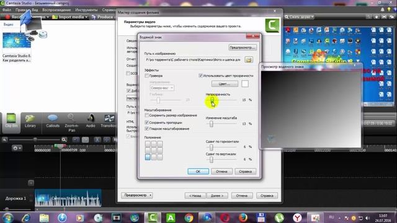
Task: Click the Camtasia icon in taskbar
Action: coord(153,217)
